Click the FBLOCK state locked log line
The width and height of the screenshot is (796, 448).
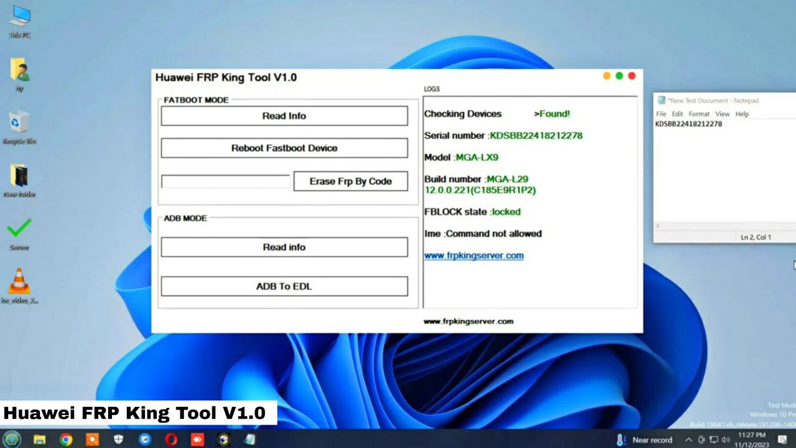[x=473, y=212]
